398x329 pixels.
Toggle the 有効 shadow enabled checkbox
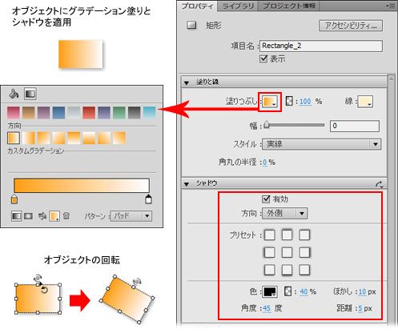(x=266, y=199)
